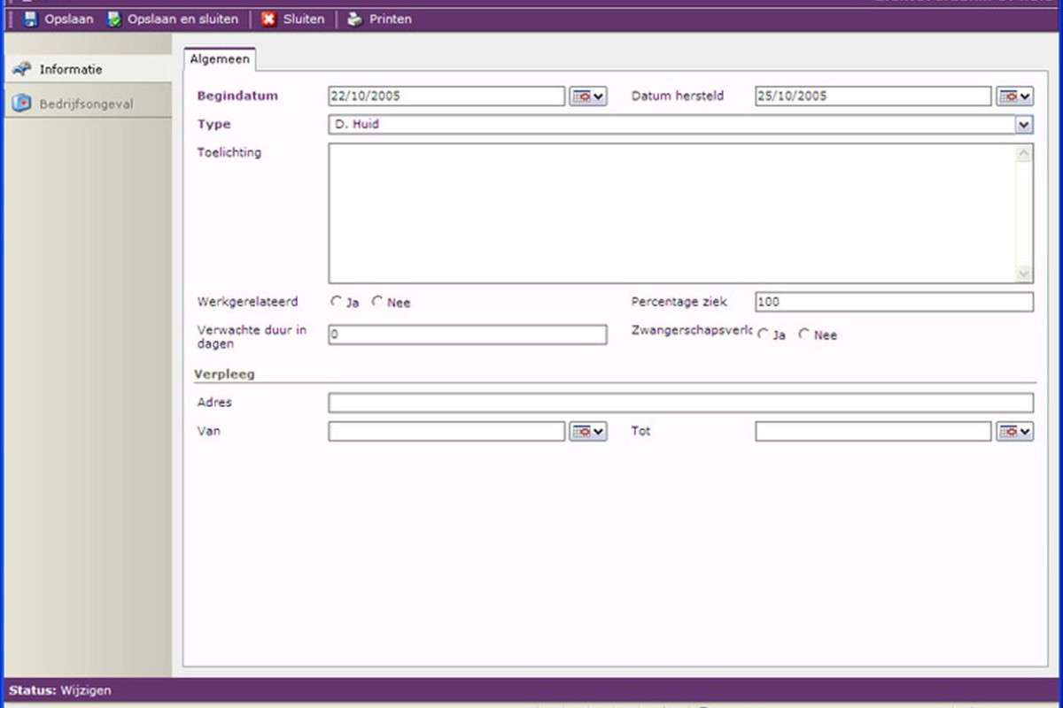
Task: Click the Opslaan floppy disk icon
Action: pos(30,19)
